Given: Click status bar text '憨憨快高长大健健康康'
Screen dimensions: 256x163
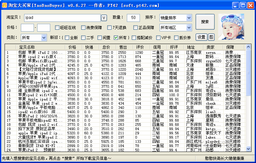Looking at the screenshot, I should tap(224, 158).
